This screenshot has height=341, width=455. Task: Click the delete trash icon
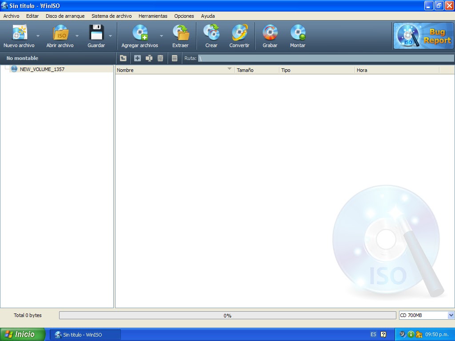point(160,58)
